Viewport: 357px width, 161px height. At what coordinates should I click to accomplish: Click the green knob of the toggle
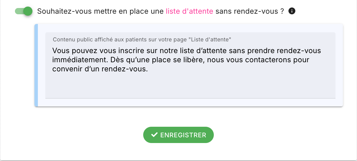28,11
